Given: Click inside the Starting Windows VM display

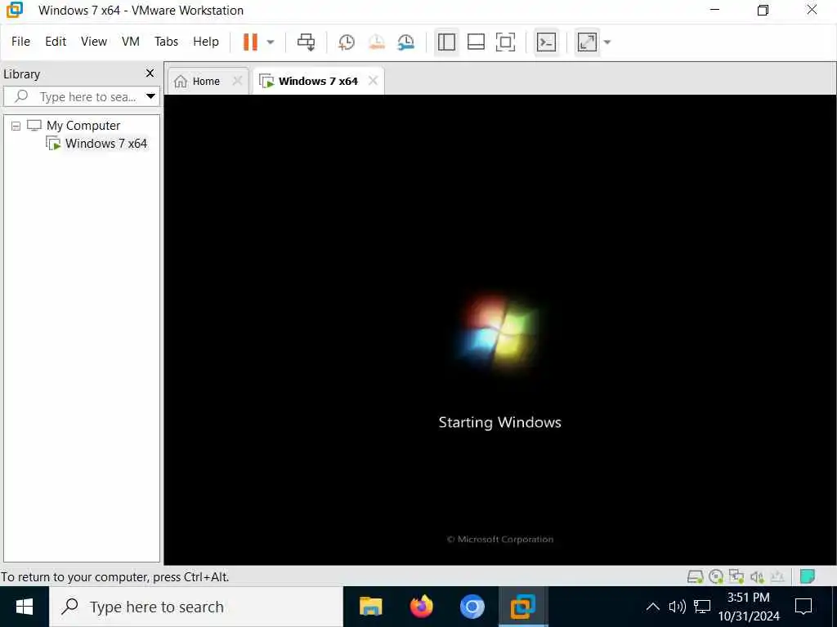Looking at the screenshot, I should coord(499,330).
